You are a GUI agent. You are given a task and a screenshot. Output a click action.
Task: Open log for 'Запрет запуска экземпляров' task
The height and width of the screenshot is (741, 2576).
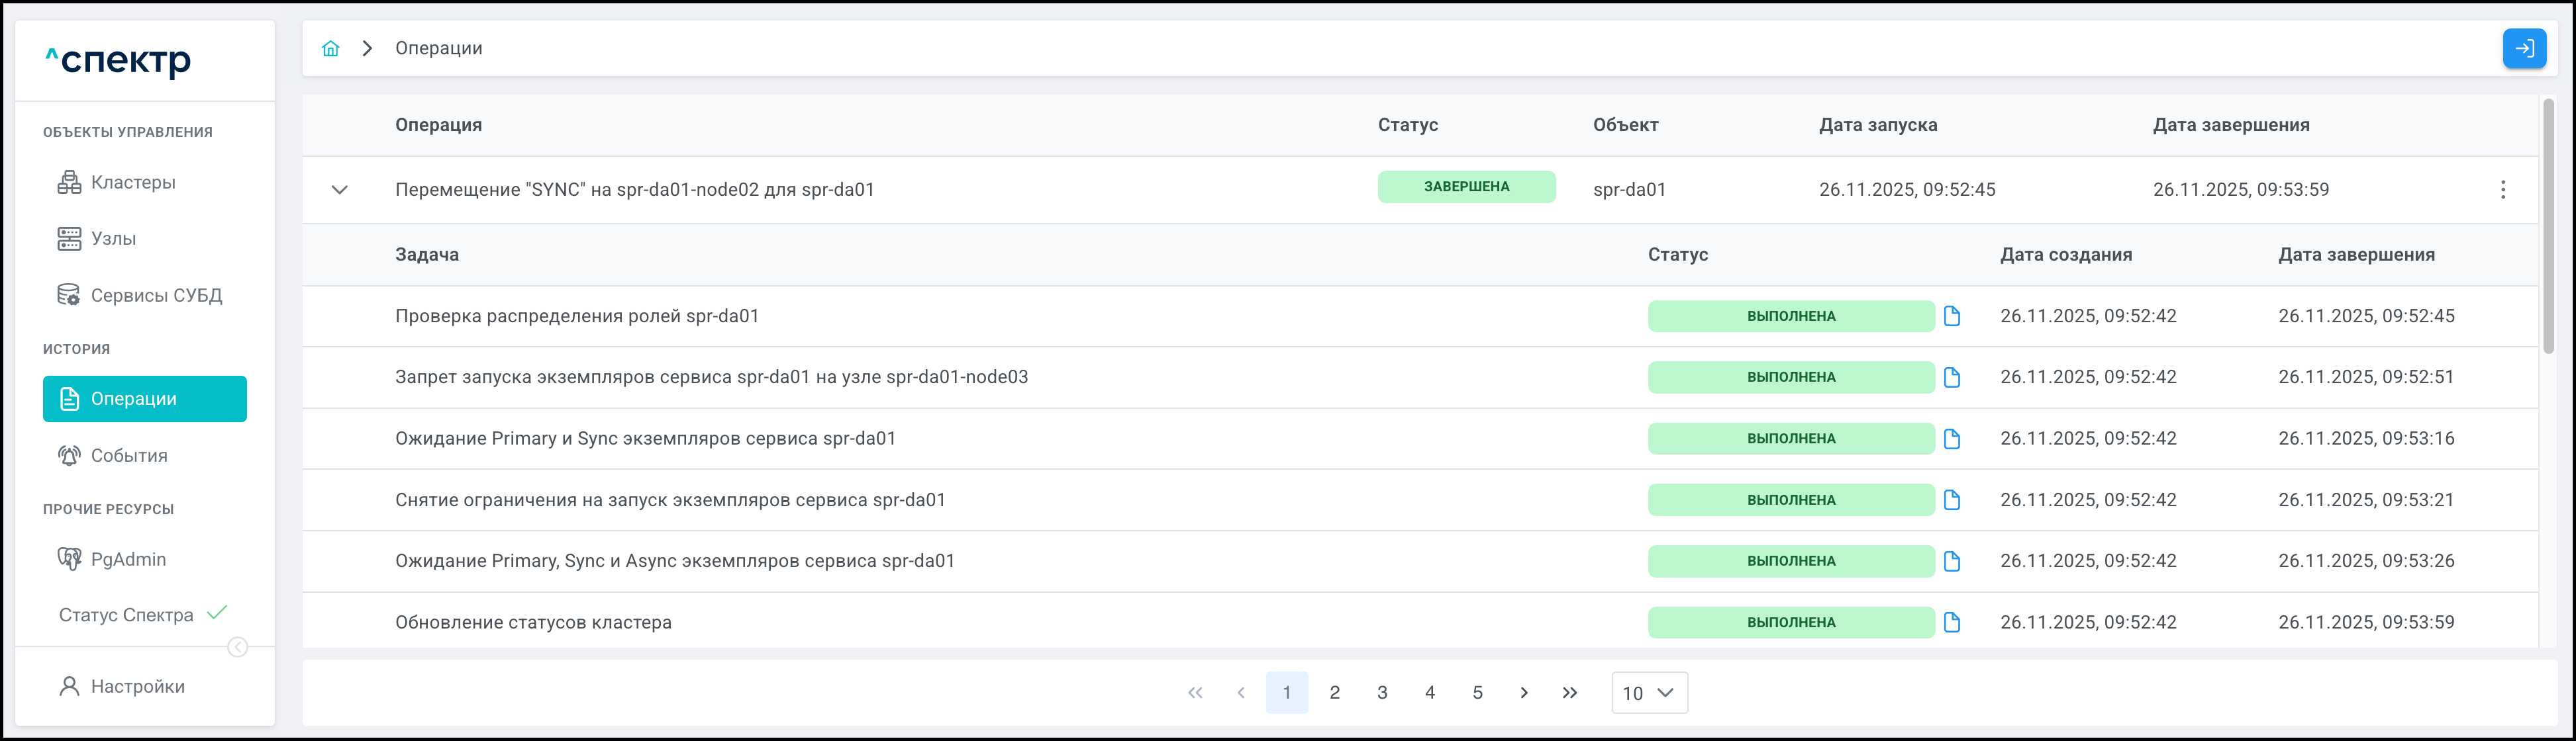tap(1951, 378)
